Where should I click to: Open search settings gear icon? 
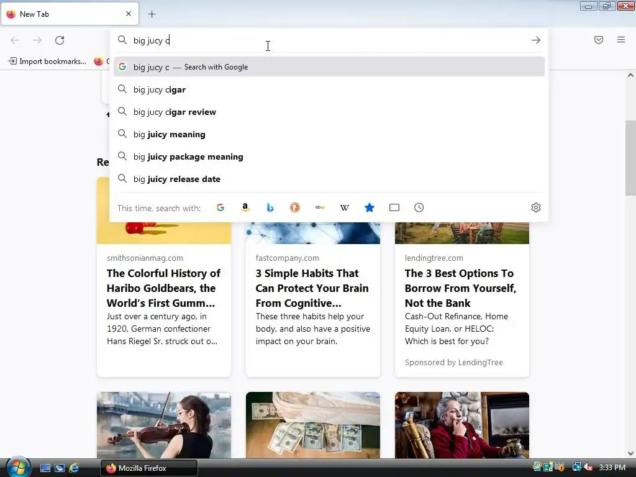(x=536, y=207)
